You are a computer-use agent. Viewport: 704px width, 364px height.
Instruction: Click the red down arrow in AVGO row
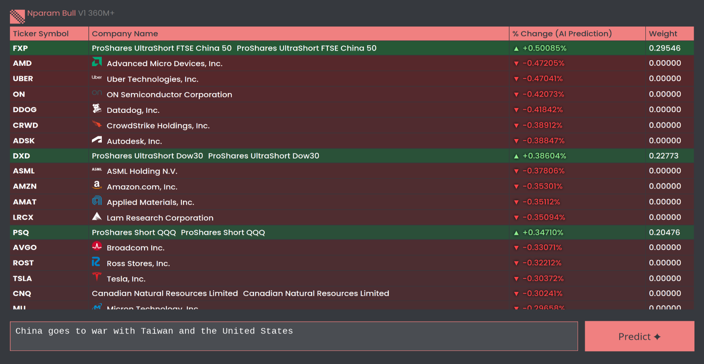[x=516, y=248]
